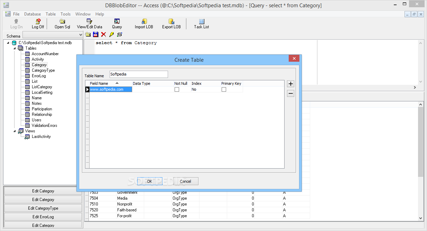Select the ErrorLog table in tree
The width and height of the screenshot is (427, 231).
tap(39, 76)
